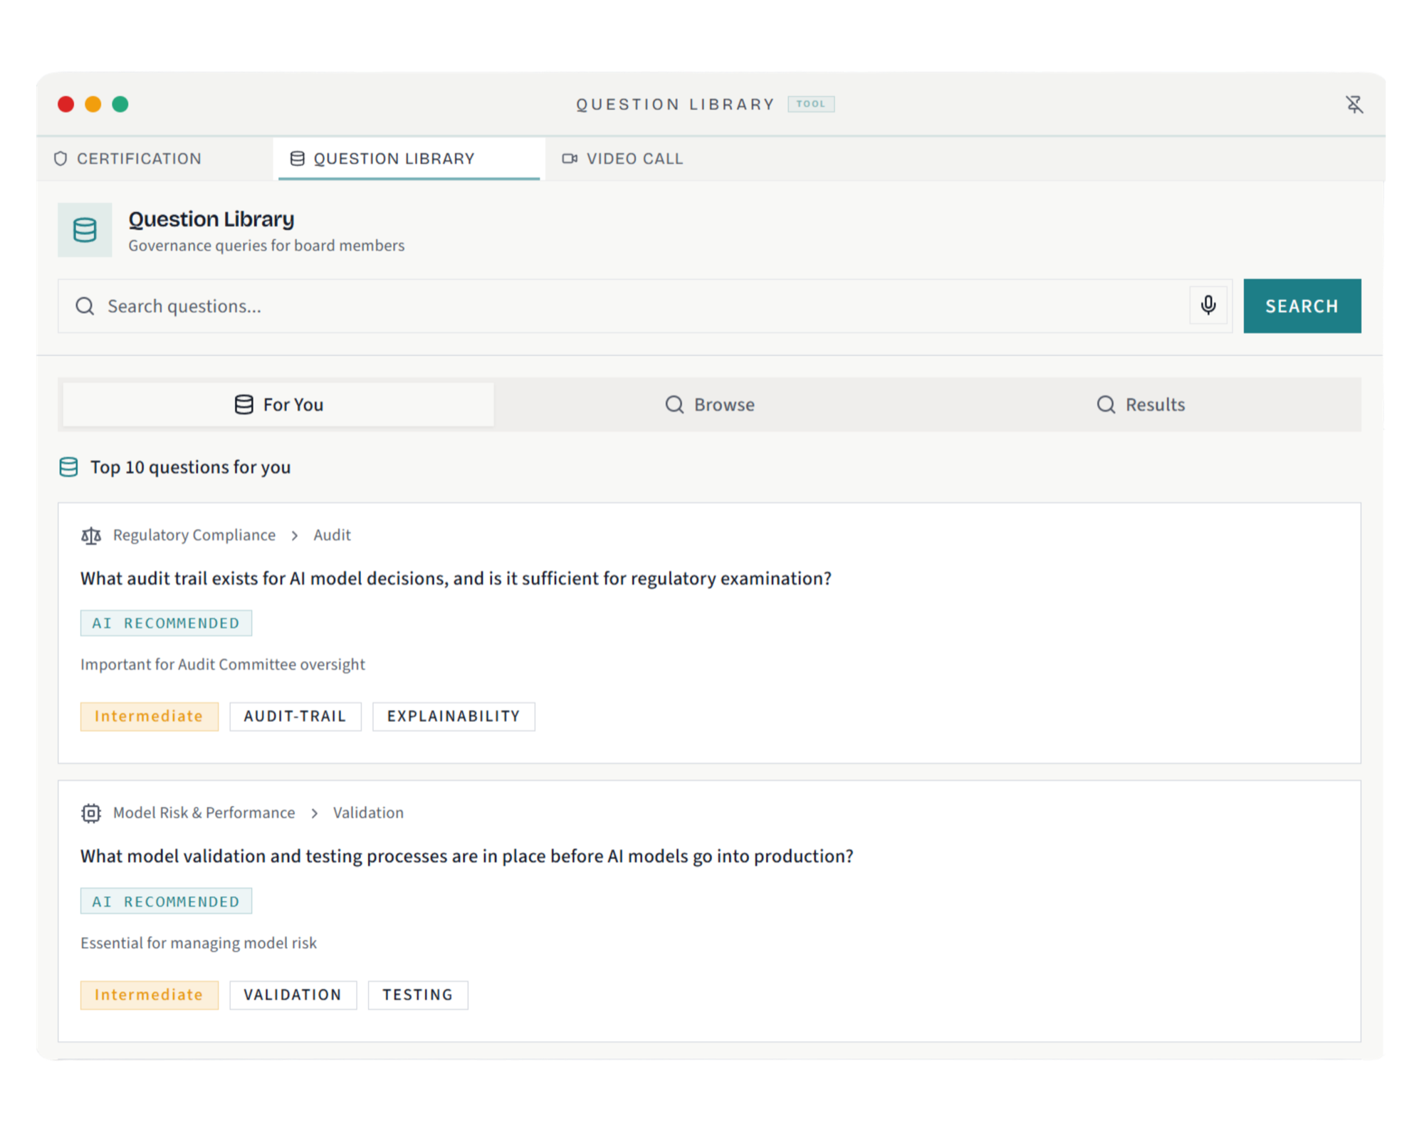Click 'Essential for managing model risk' text
The image size is (1424, 1133).
[x=198, y=943]
